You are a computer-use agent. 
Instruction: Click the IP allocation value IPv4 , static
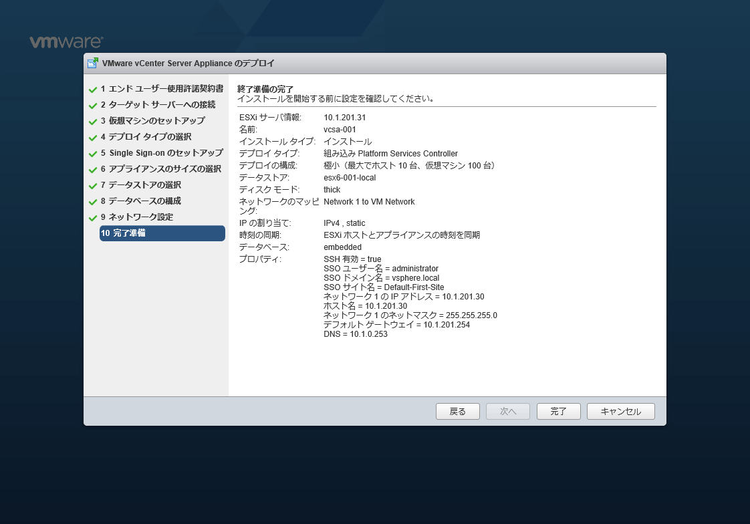point(344,223)
